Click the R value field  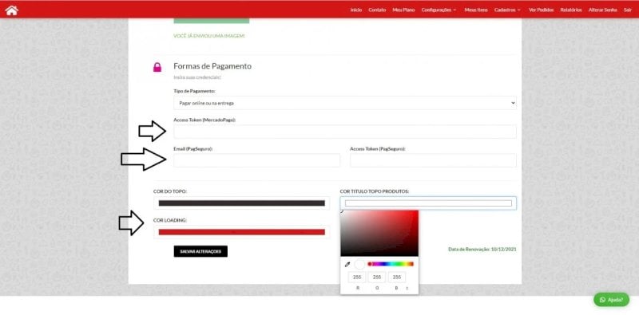point(357,278)
